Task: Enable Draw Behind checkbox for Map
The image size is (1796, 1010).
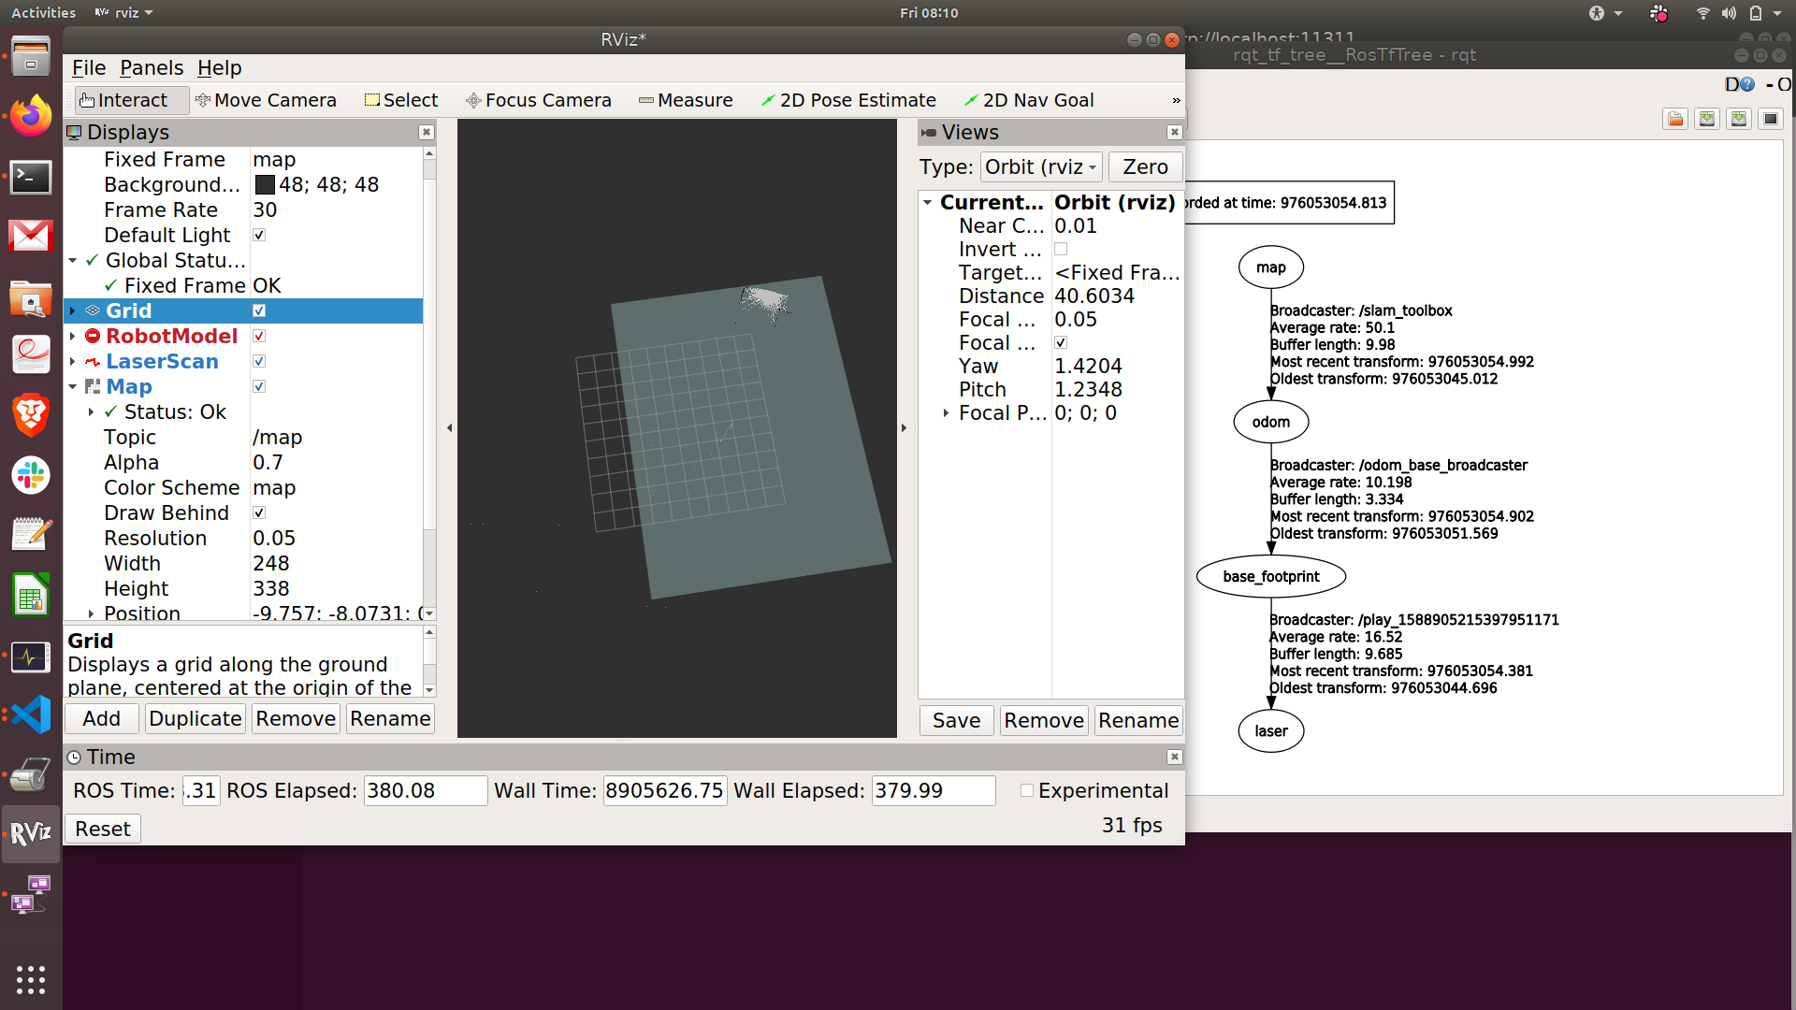Action: [260, 513]
